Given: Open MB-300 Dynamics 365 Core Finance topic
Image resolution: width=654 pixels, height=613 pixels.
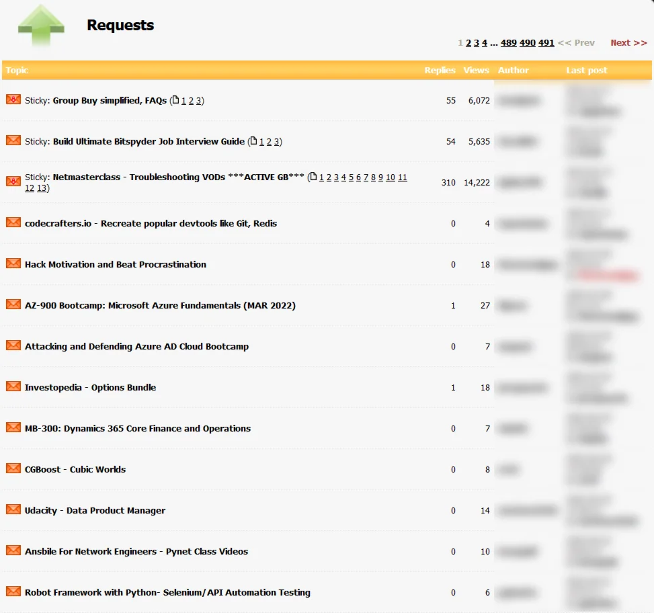Looking at the screenshot, I should coord(138,429).
